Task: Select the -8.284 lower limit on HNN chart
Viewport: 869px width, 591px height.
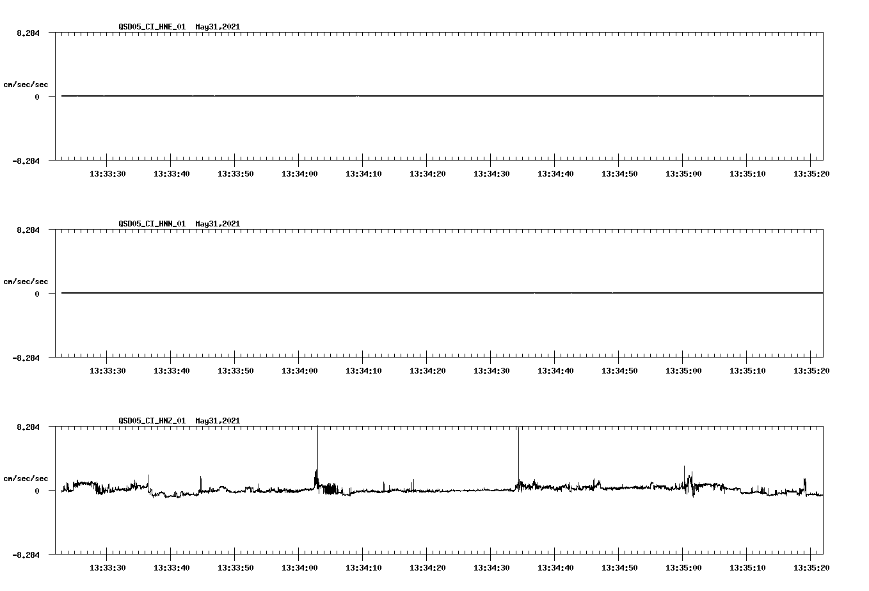Action: tap(26, 358)
